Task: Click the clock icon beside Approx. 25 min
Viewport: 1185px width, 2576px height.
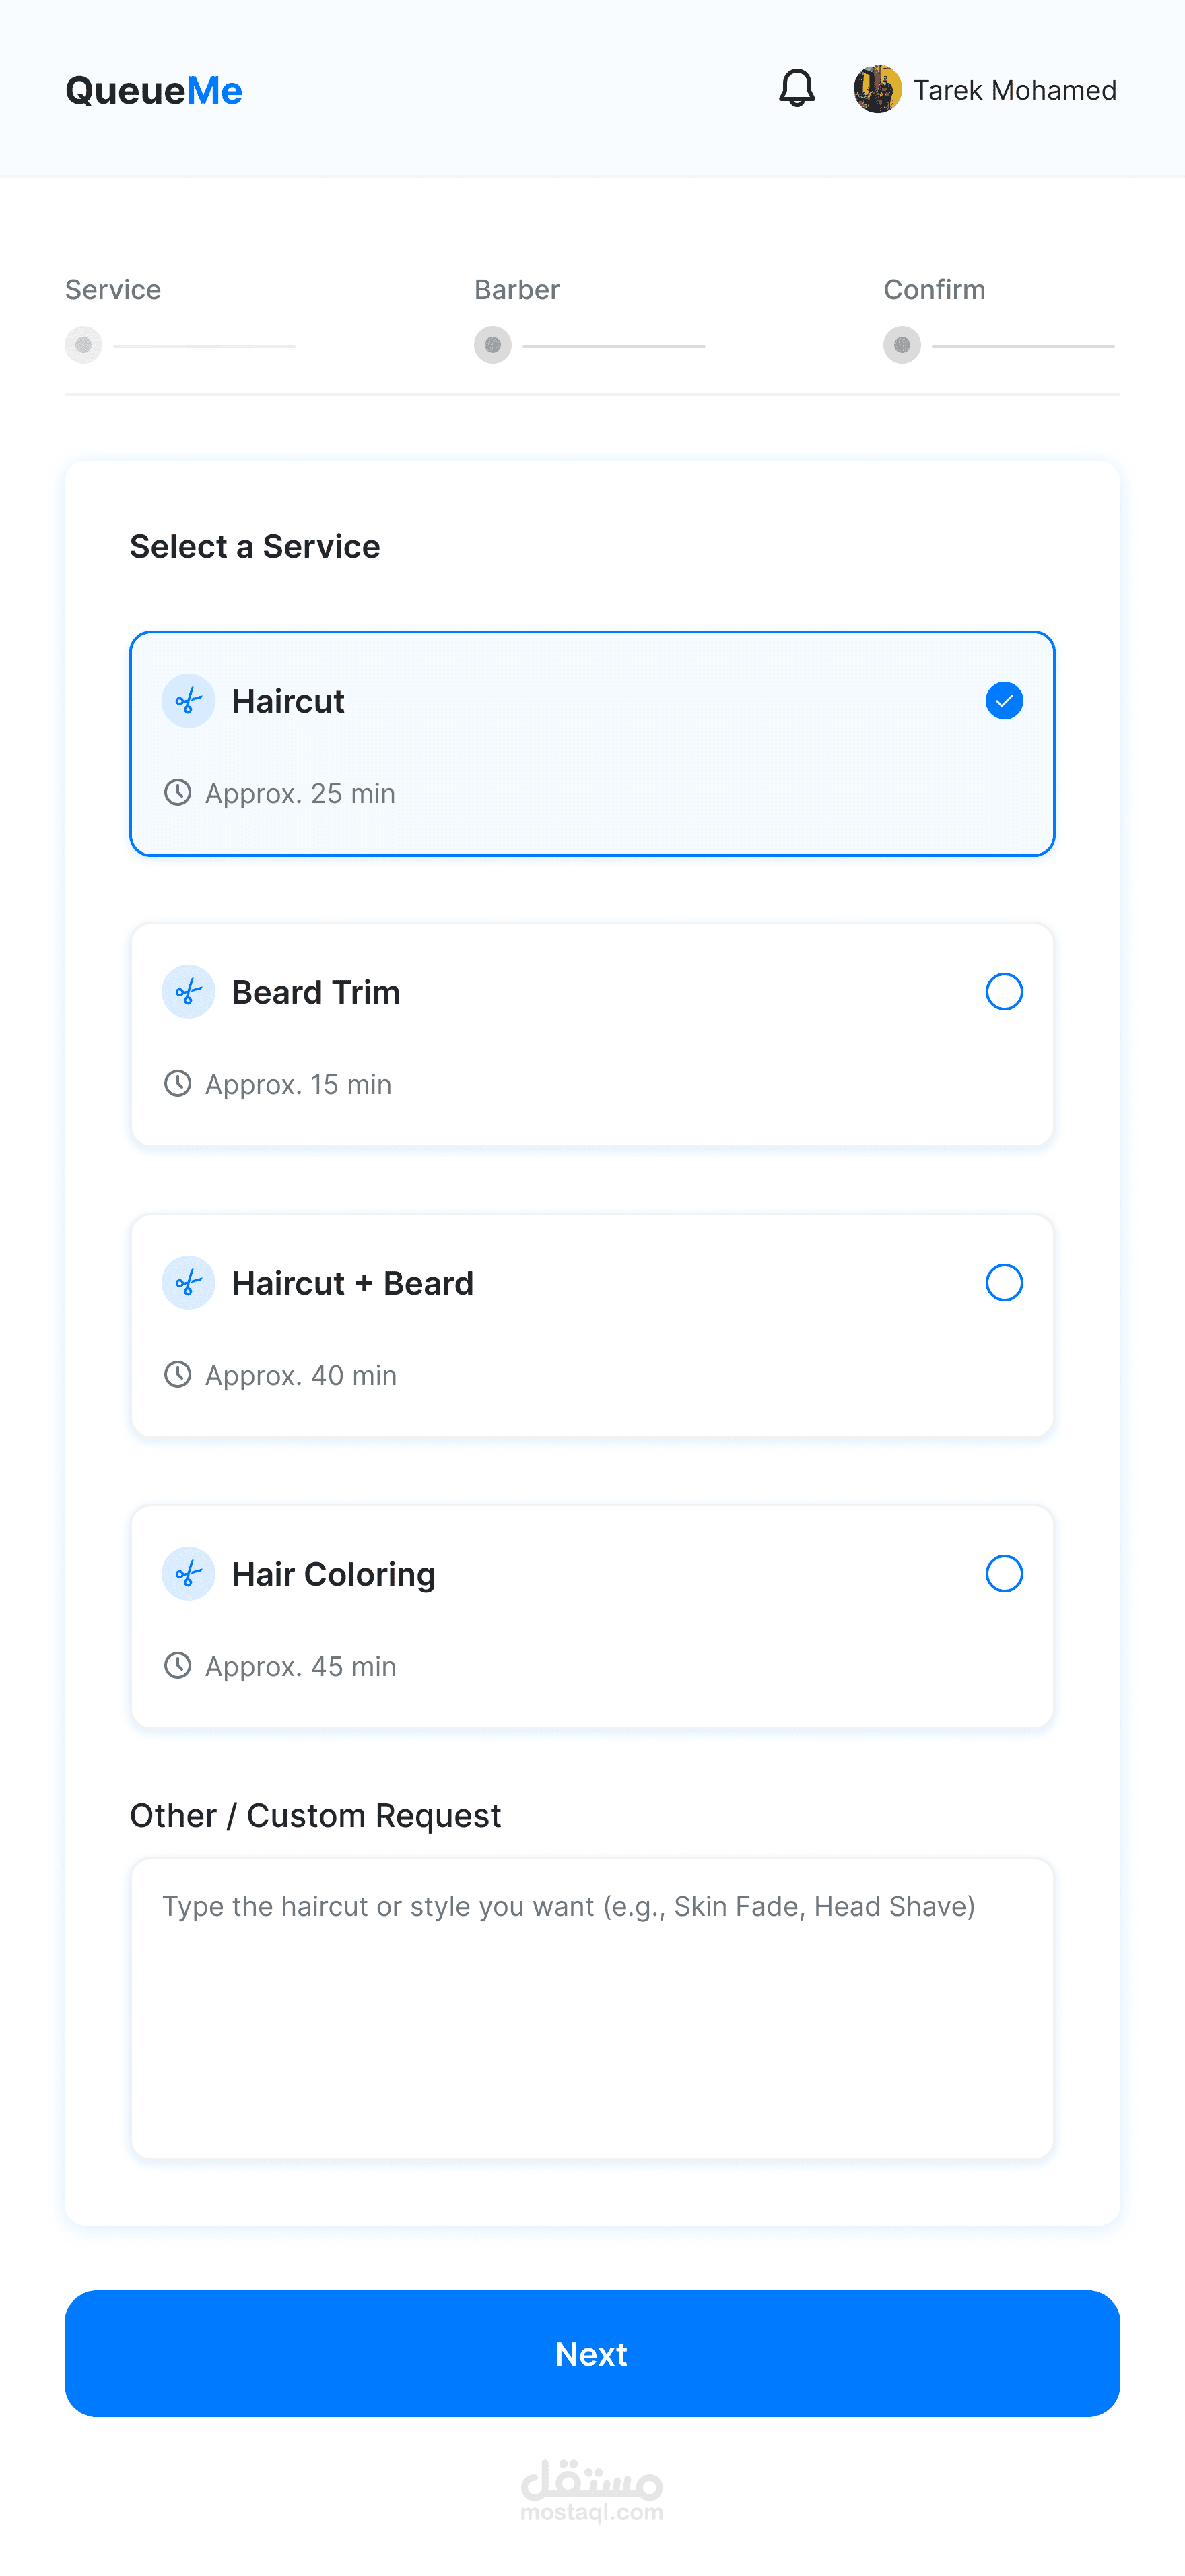Action: coord(177,793)
